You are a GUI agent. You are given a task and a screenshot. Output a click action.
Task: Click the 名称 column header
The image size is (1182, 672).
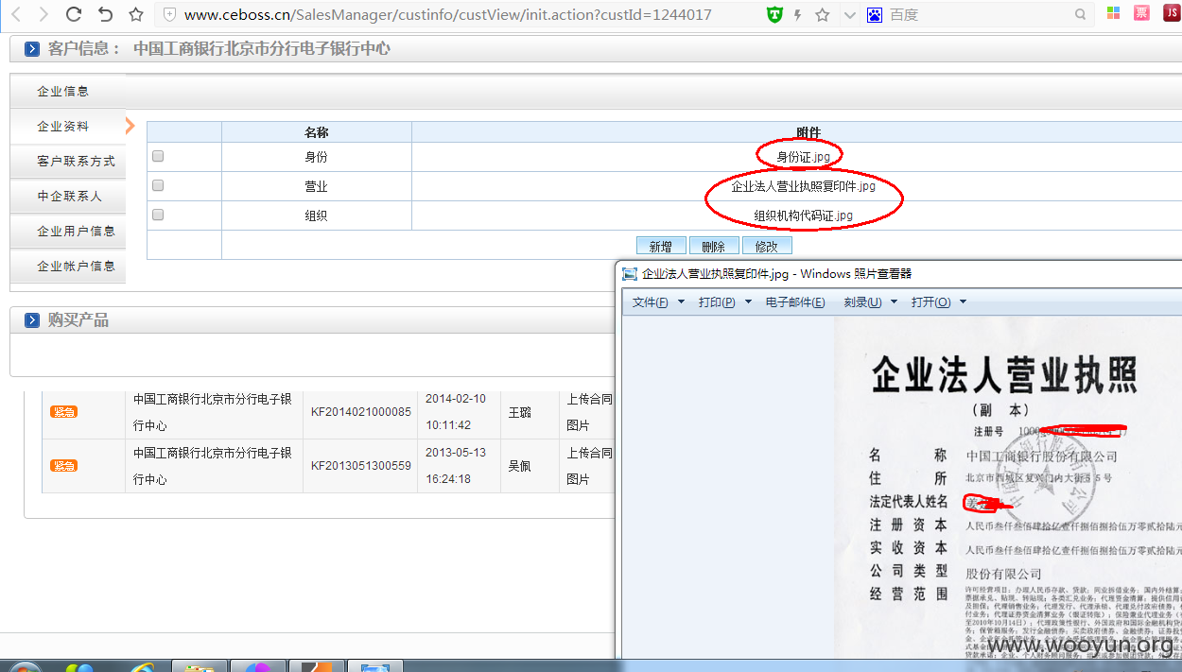coord(316,133)
